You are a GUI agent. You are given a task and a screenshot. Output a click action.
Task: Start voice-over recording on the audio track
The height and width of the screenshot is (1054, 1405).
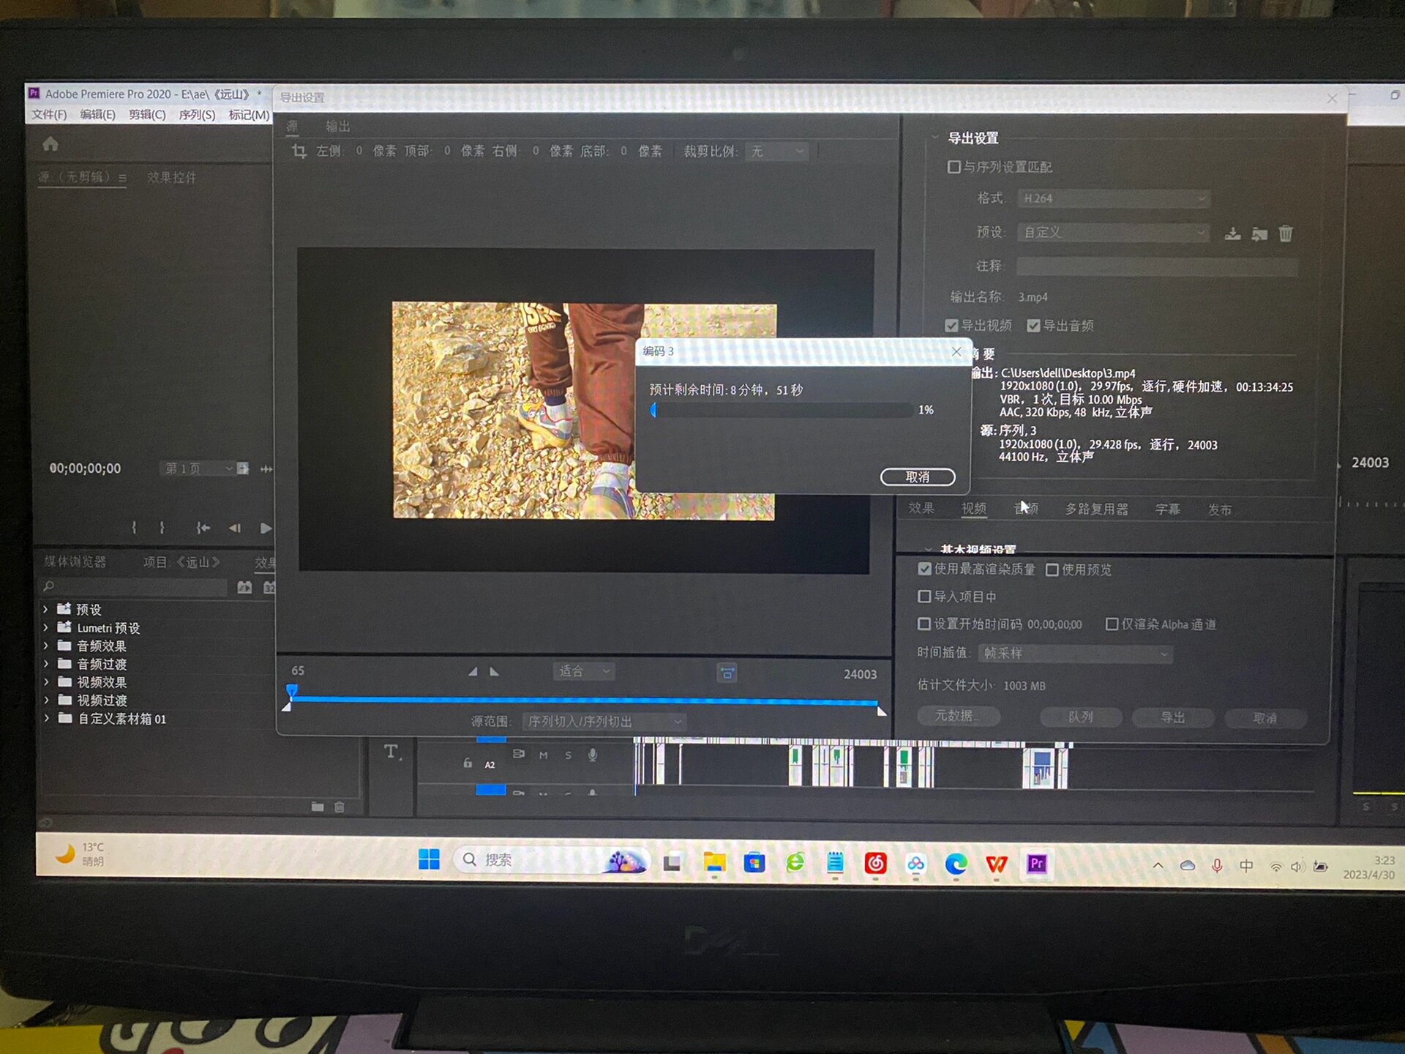[x=593, y=755]
